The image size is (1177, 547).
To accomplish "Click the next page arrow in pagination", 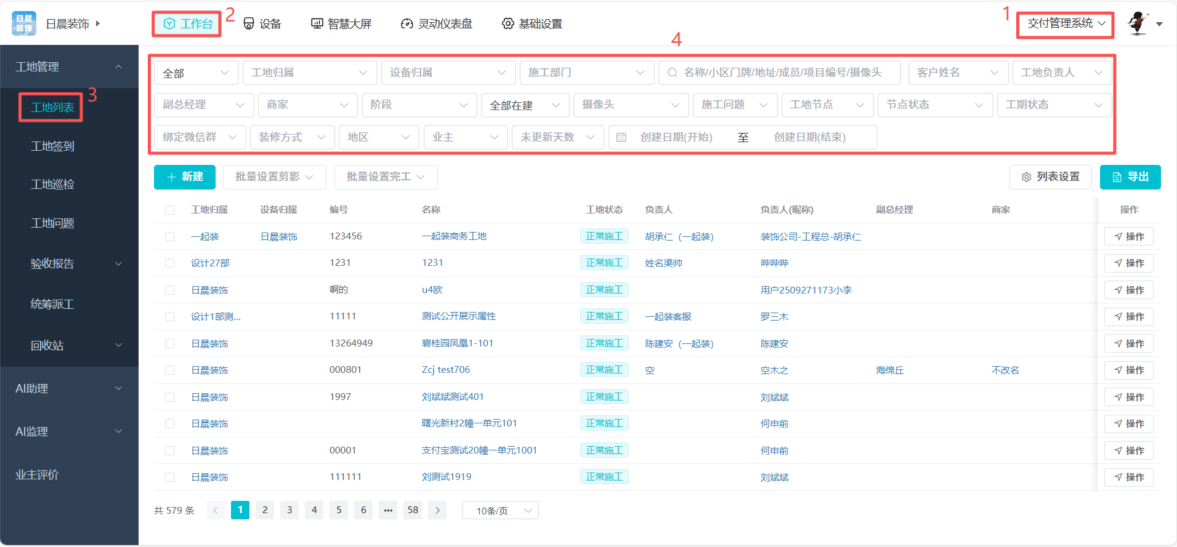I will (437, 510).
